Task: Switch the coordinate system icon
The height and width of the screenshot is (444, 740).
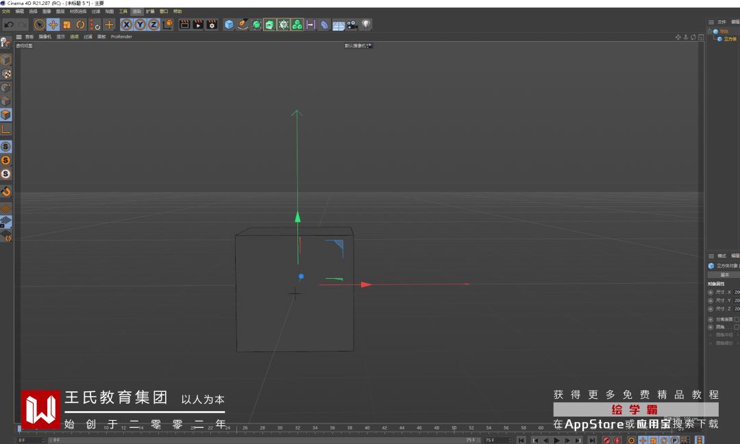Action: 168,25
